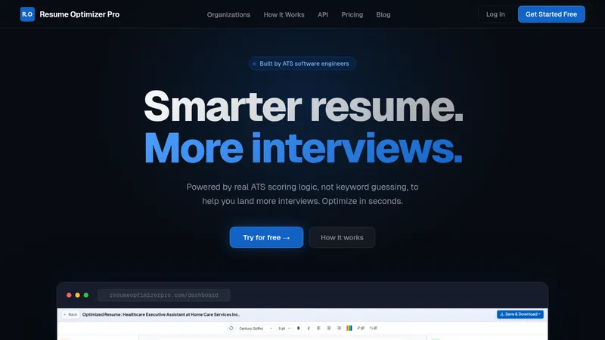This screenshot has height=340, width=605.
Task: Toggle bold formatting icon
Action: (298, 329)
